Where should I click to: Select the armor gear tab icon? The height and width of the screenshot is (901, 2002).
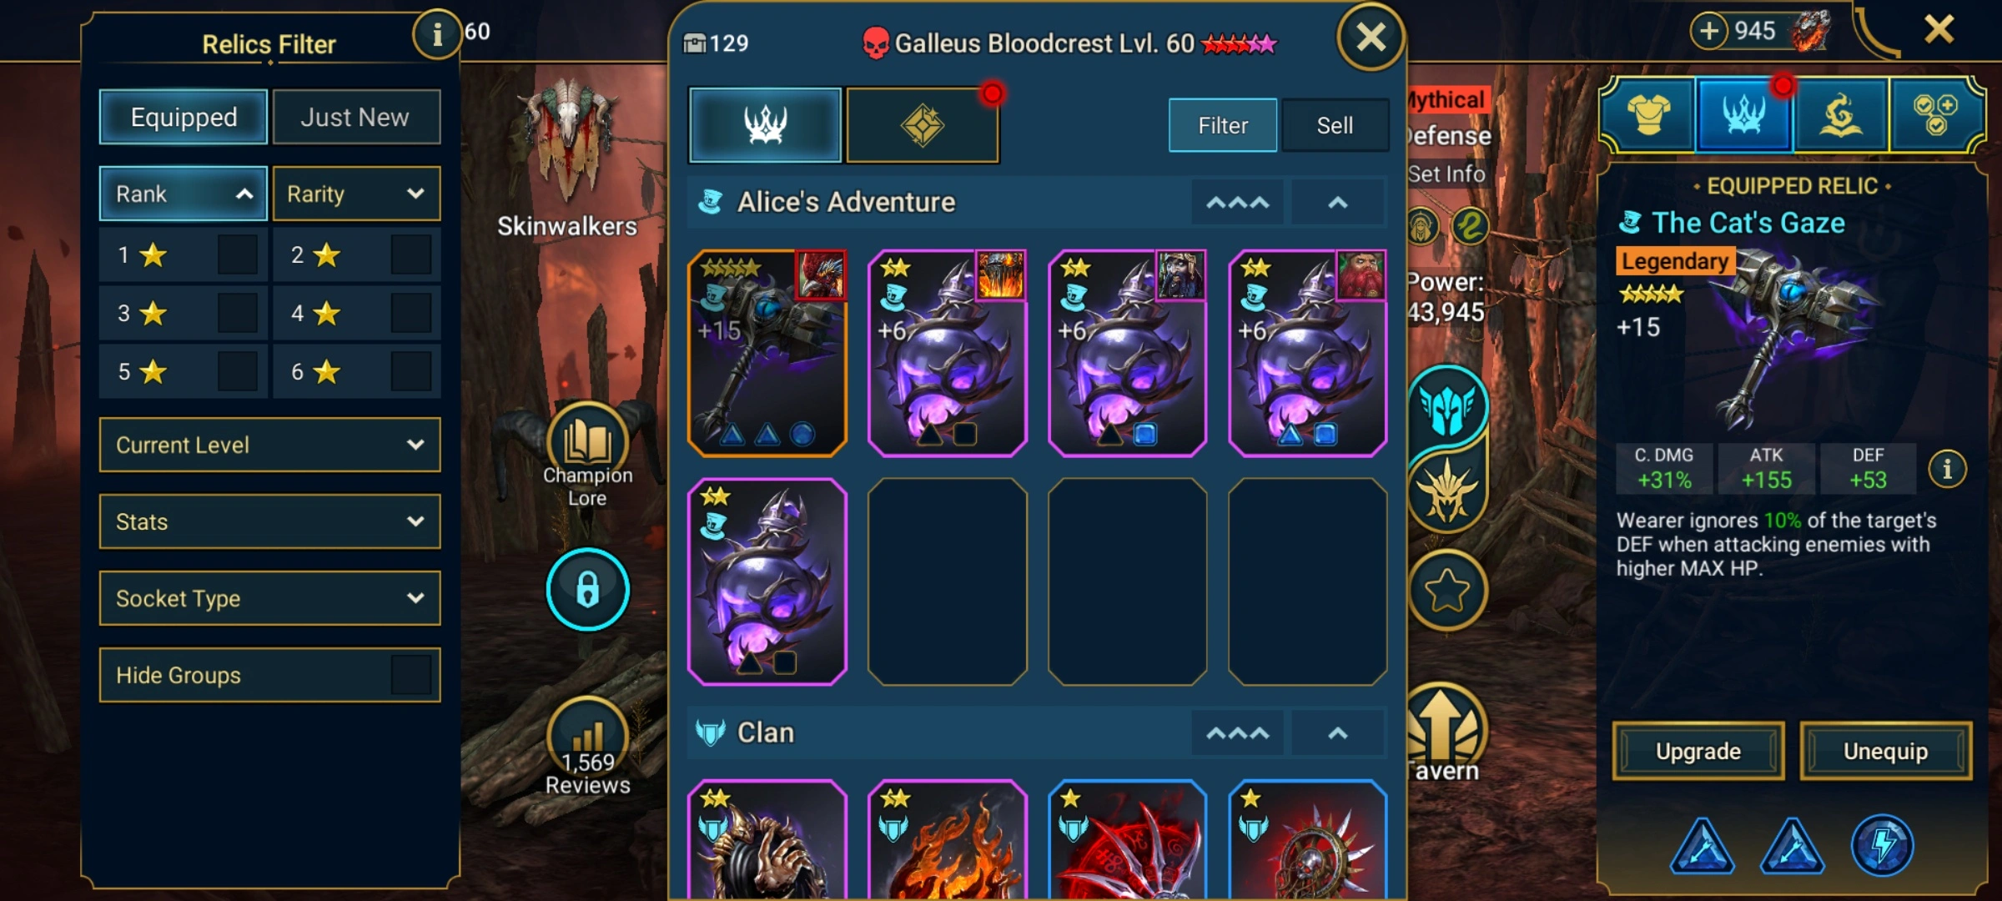pos(1649,115)
